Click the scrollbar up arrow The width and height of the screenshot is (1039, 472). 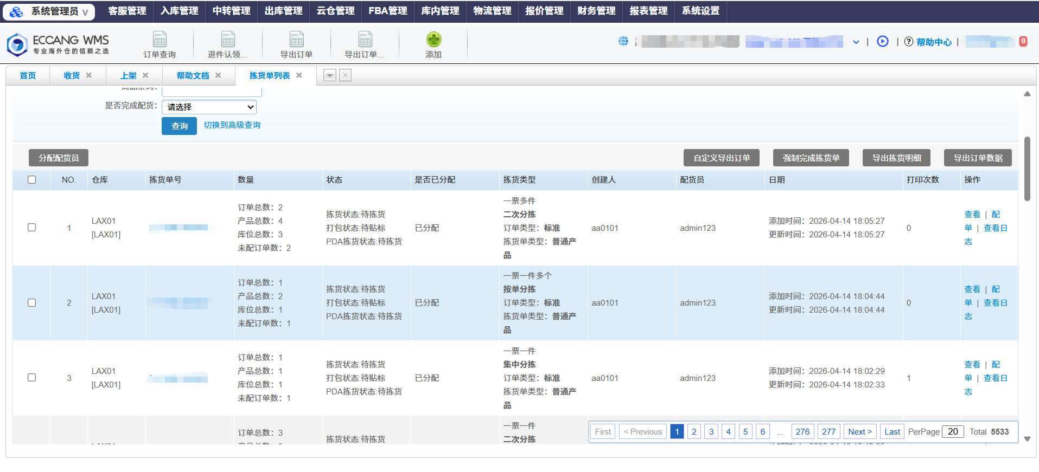click(x=1027, y=94)
